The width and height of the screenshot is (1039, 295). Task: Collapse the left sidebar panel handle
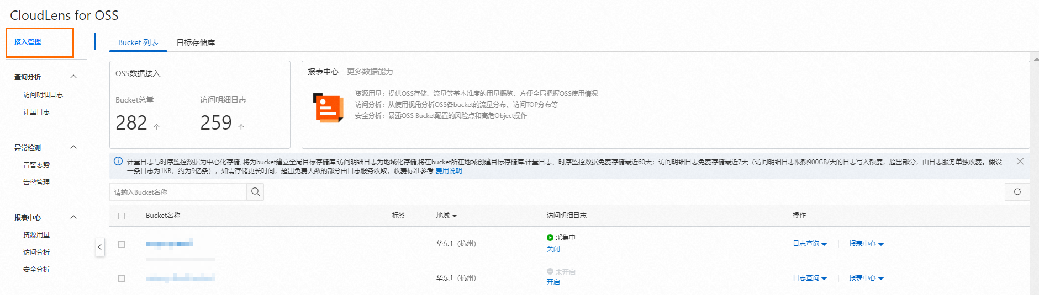pos(100,247)
